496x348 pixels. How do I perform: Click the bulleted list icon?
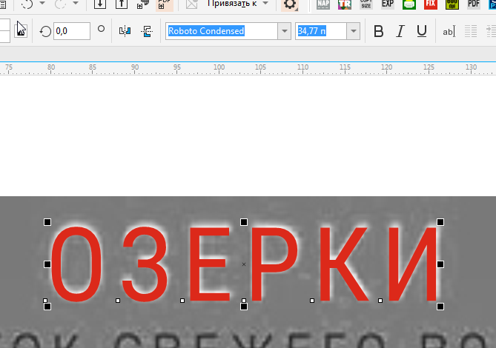point(471,31)
